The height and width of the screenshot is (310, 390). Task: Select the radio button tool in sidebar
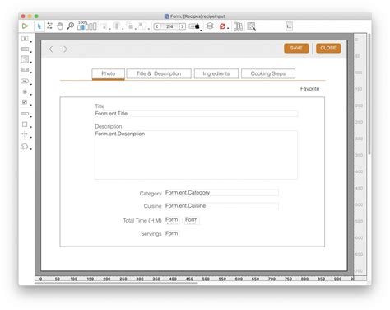click(x=25, y=92)
